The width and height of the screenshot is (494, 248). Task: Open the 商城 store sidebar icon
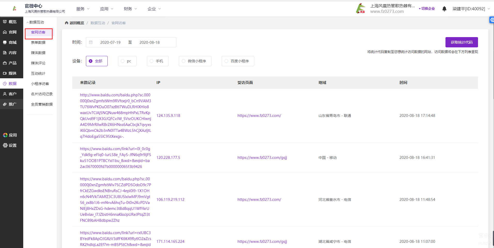5,42
